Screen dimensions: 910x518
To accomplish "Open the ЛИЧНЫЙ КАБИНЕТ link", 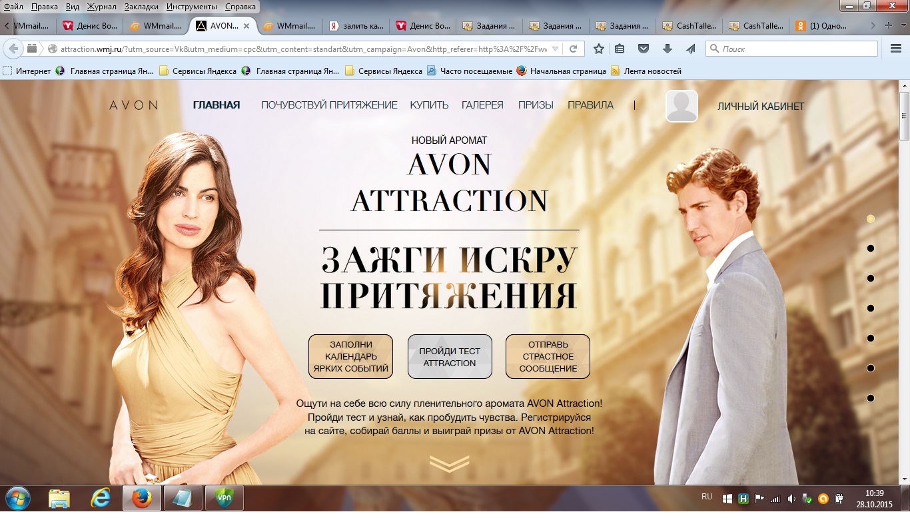I will tap(761, 106).
